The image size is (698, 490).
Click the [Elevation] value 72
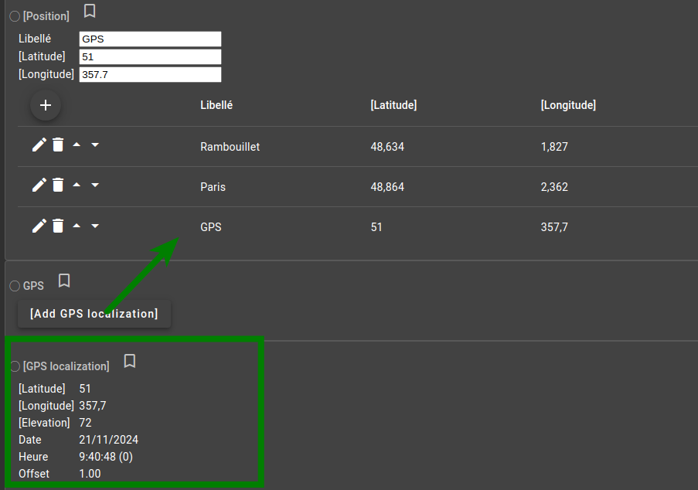[85, 422]
